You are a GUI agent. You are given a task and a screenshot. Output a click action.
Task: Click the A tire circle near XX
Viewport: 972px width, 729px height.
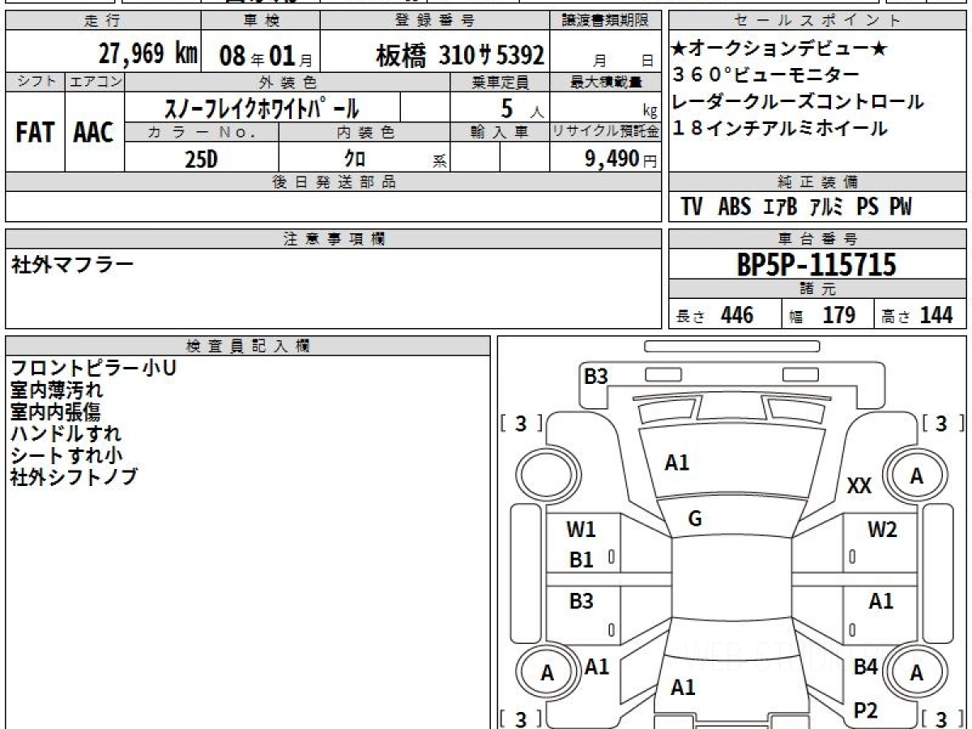pos(916,477)
